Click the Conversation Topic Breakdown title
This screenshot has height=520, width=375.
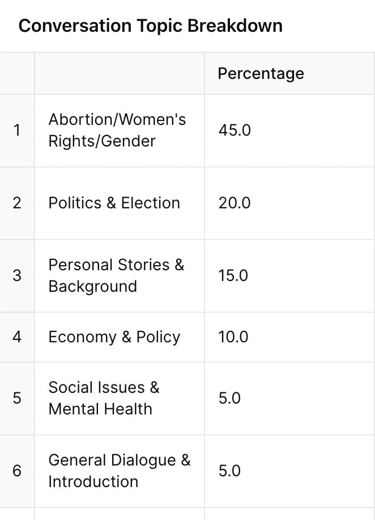coord(150,26)
